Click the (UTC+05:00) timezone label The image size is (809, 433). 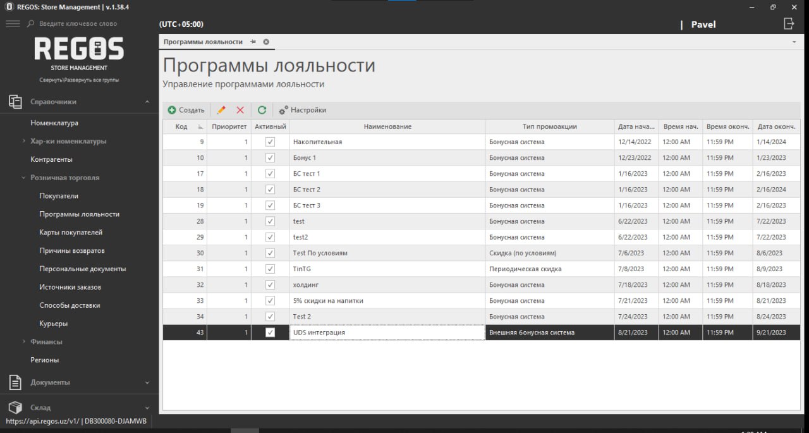click(x=181, y=25)
